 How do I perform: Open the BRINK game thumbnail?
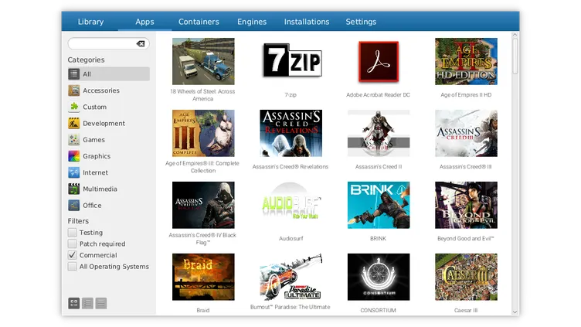[x=379, y=205]
